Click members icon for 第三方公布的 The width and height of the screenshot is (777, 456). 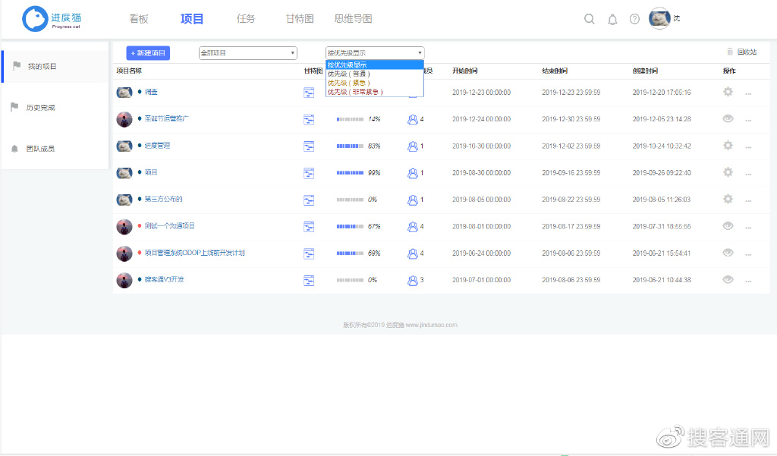(x=412, y=200)
